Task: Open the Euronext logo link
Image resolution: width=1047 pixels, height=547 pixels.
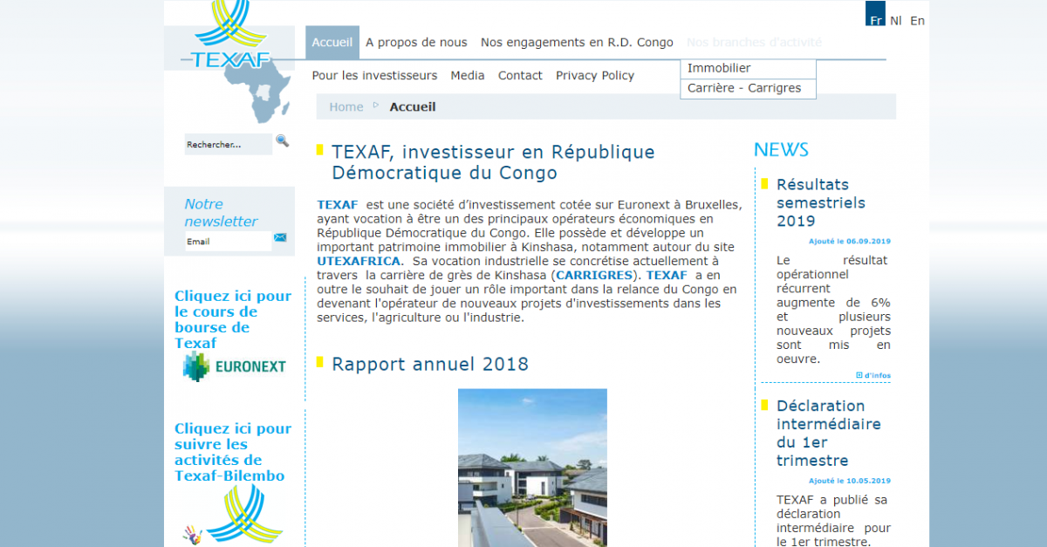Action: tap(236, 366)
